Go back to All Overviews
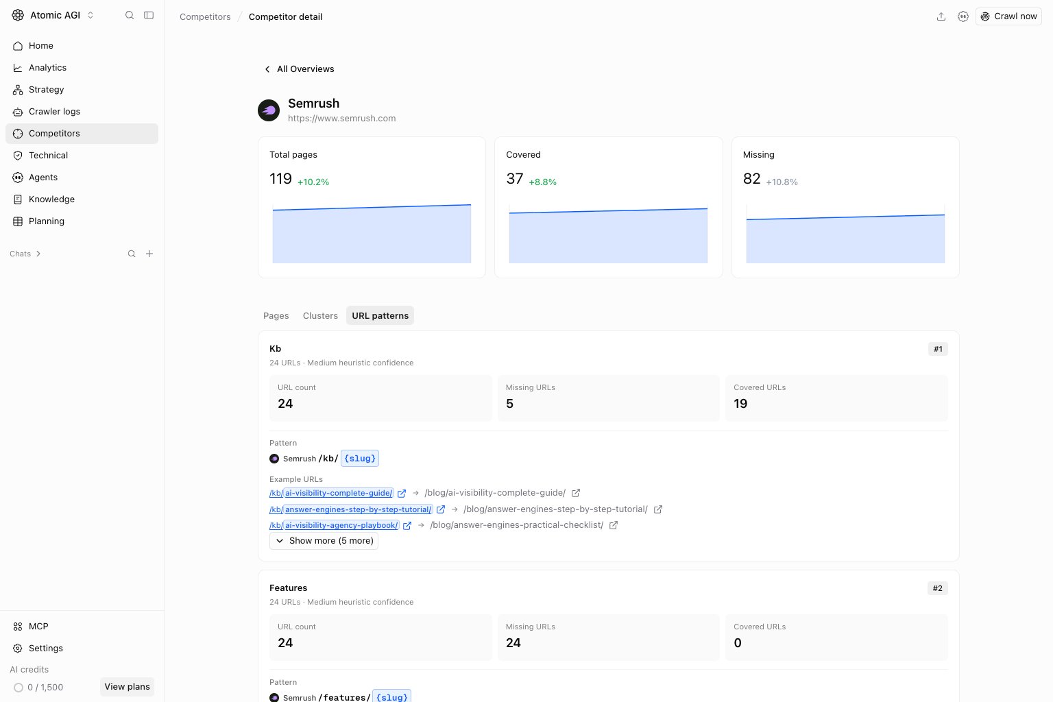1053x702 pixels. tap(299, 69)
